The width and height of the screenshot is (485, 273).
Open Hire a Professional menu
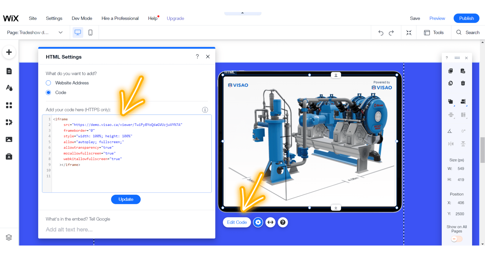120,18
